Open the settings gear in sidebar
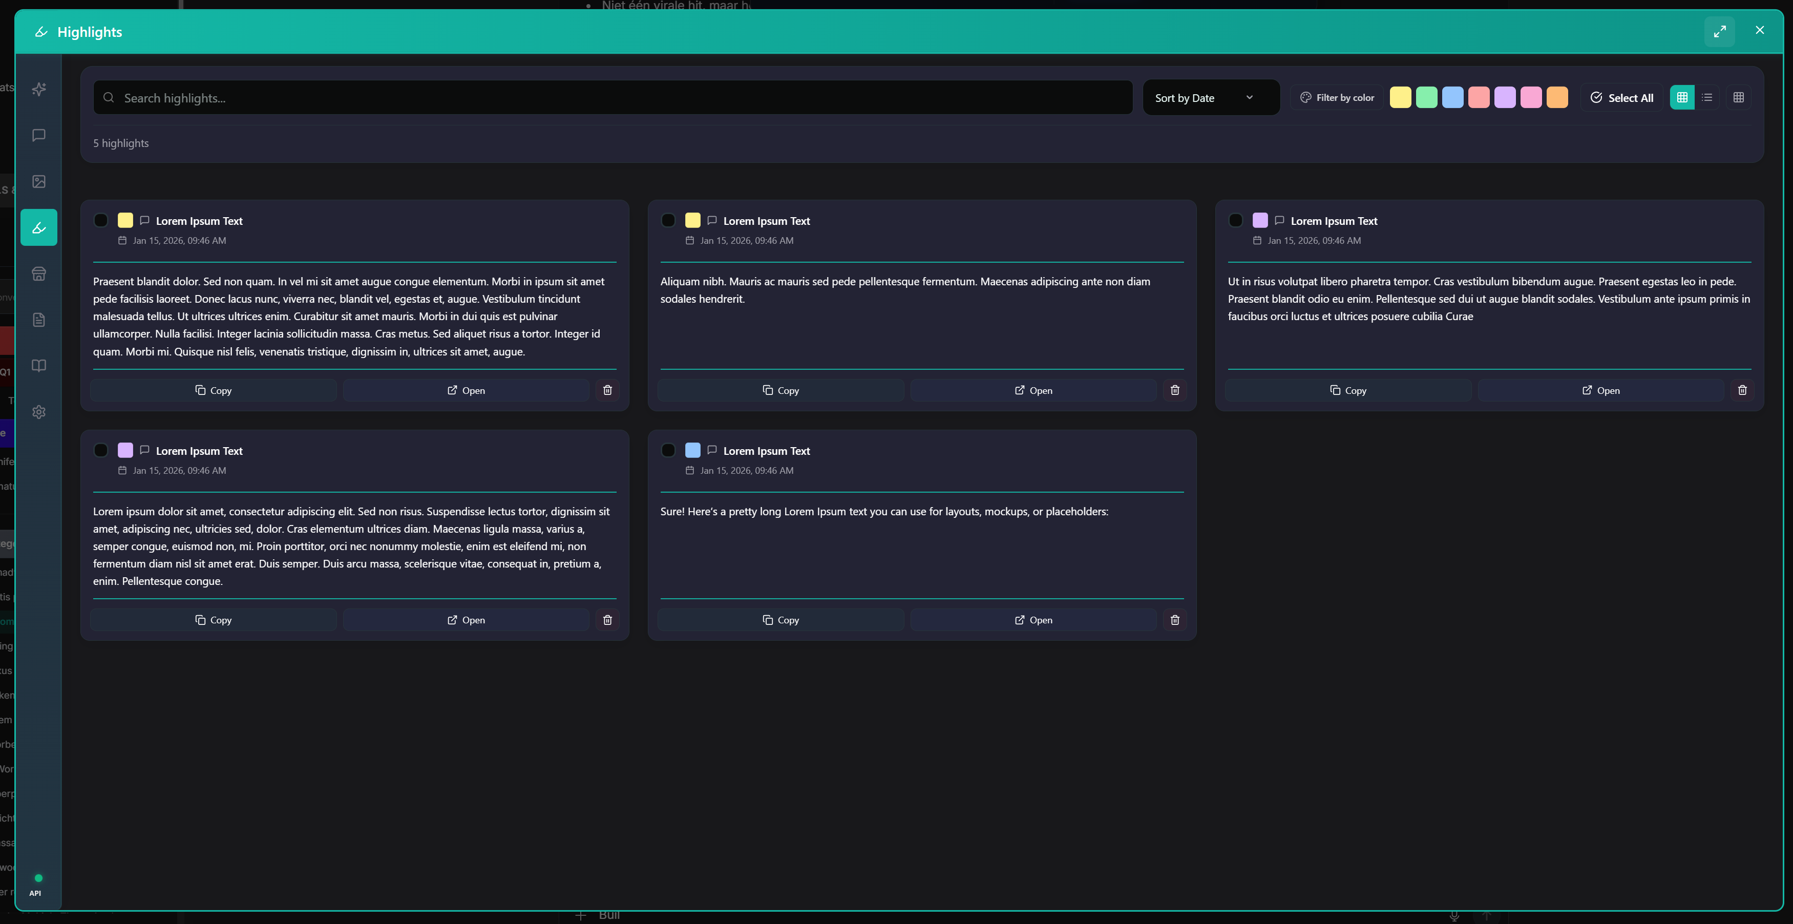The image size is (1793, 924). click(x=39, y=411)
